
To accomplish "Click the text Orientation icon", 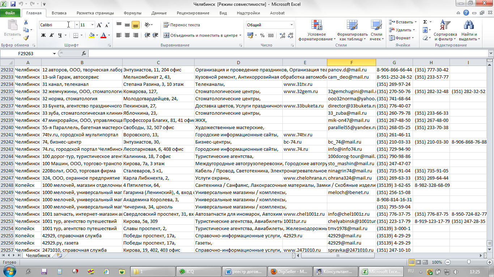I will (x=147, y=25).
